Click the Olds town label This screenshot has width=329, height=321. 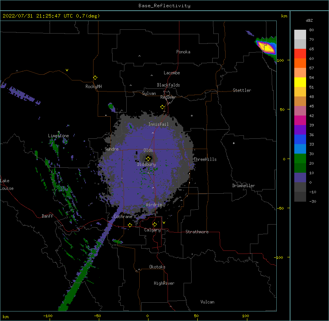click(x=148, y=150)
